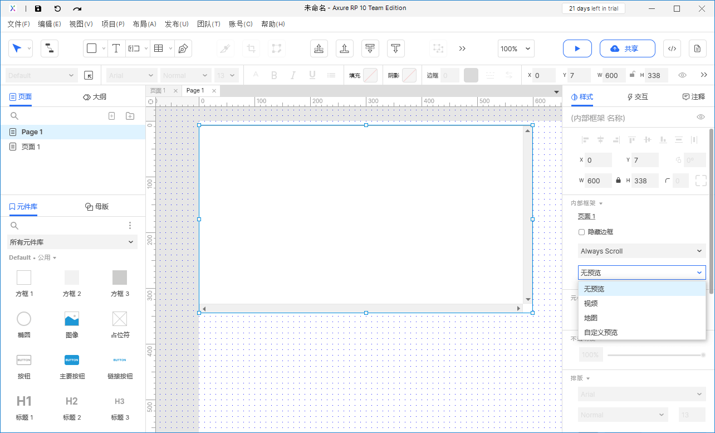Viewport: 715px width, 433px height.
Task: Toggle the toolbar aspect ratio lock
Action: pyautogui.click(x=632, y=75)
